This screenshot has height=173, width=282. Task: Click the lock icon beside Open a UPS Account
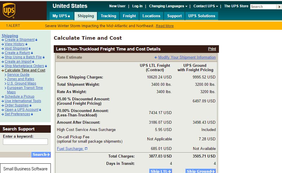[x=40, y=110]
